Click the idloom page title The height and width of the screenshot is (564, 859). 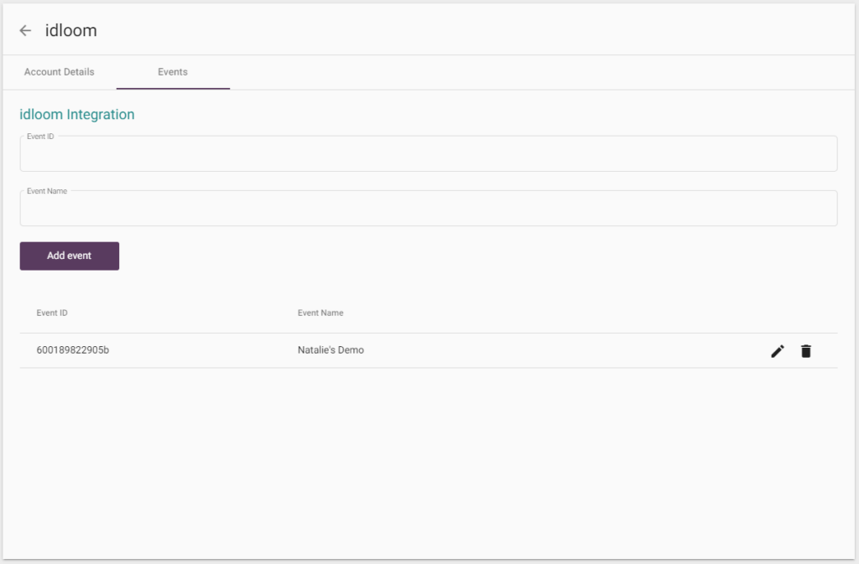71,31
